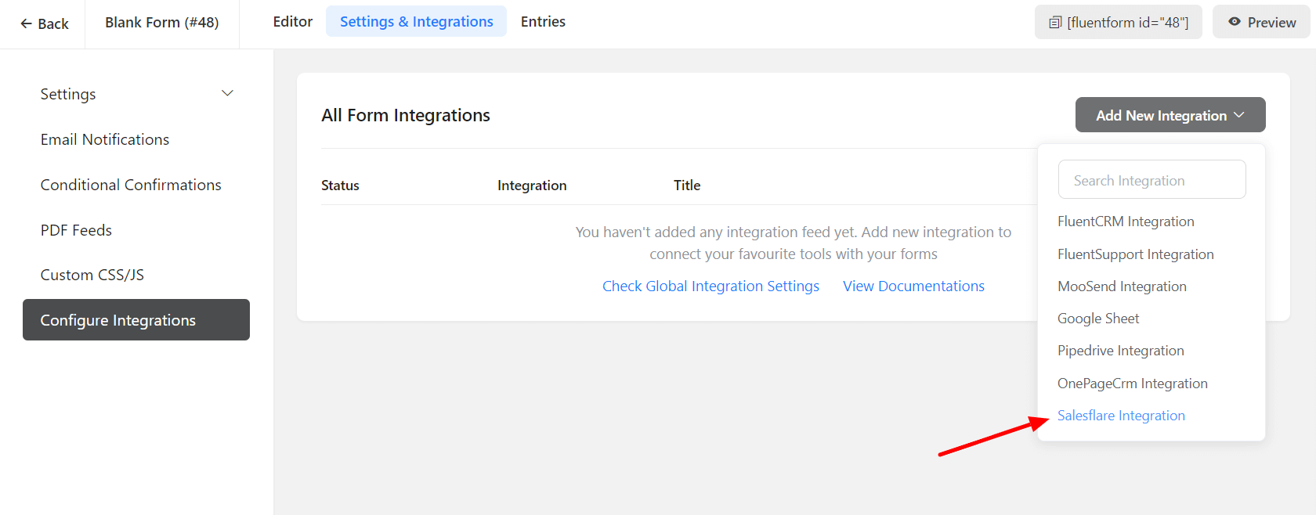Open the Settings & Integrations tab
This screenshot has width=1316, height=515.
click(x=416, y=22)
